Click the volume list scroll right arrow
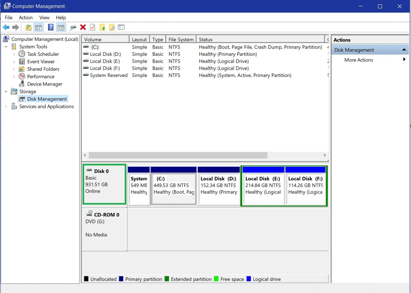This screenshot has width=411, height=293. click(325, 155)
